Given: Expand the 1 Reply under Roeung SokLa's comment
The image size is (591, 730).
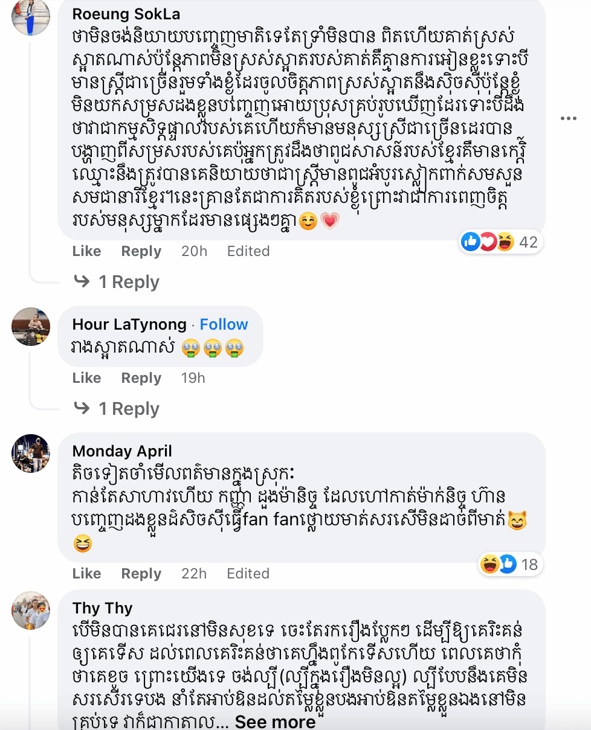Looking at the screenshot, I should 128,282.
